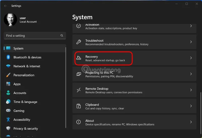Go back using the arrow button
This screenshot has height=138, width=202.
[5, 6]
